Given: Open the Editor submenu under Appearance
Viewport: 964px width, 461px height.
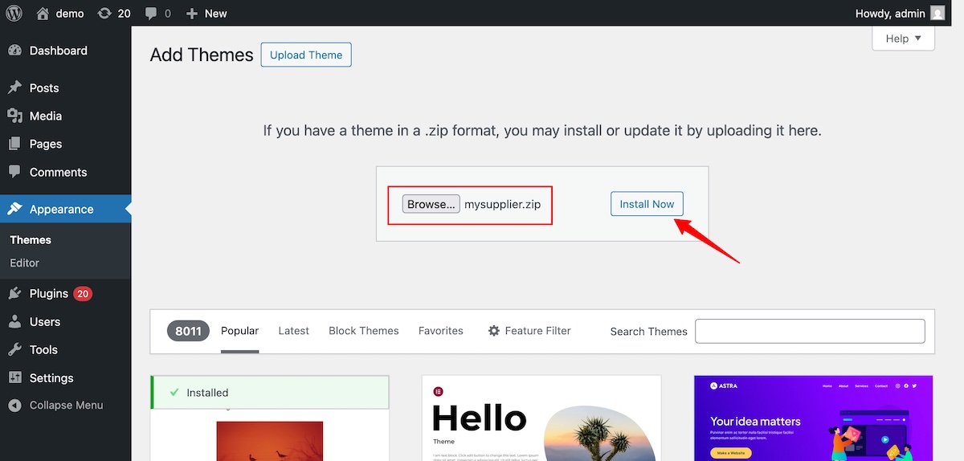Looking at the screenshot, I should [x=24, y=263].
